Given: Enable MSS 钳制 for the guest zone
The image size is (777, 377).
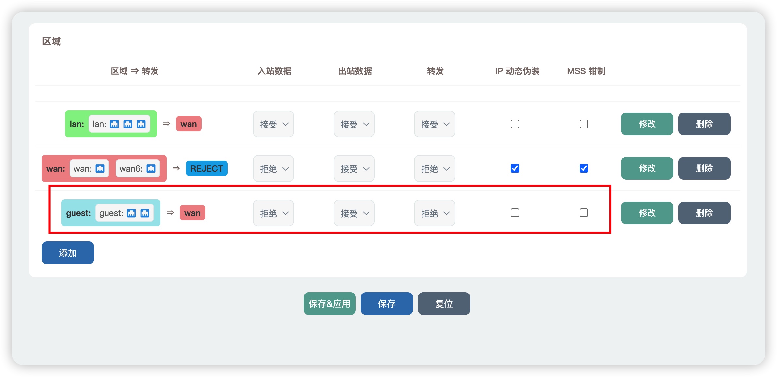Looking at the screenshot, I should point(584,213).
